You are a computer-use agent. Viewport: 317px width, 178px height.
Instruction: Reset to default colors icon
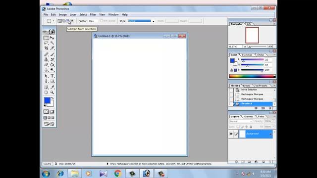tap(45, 105)
